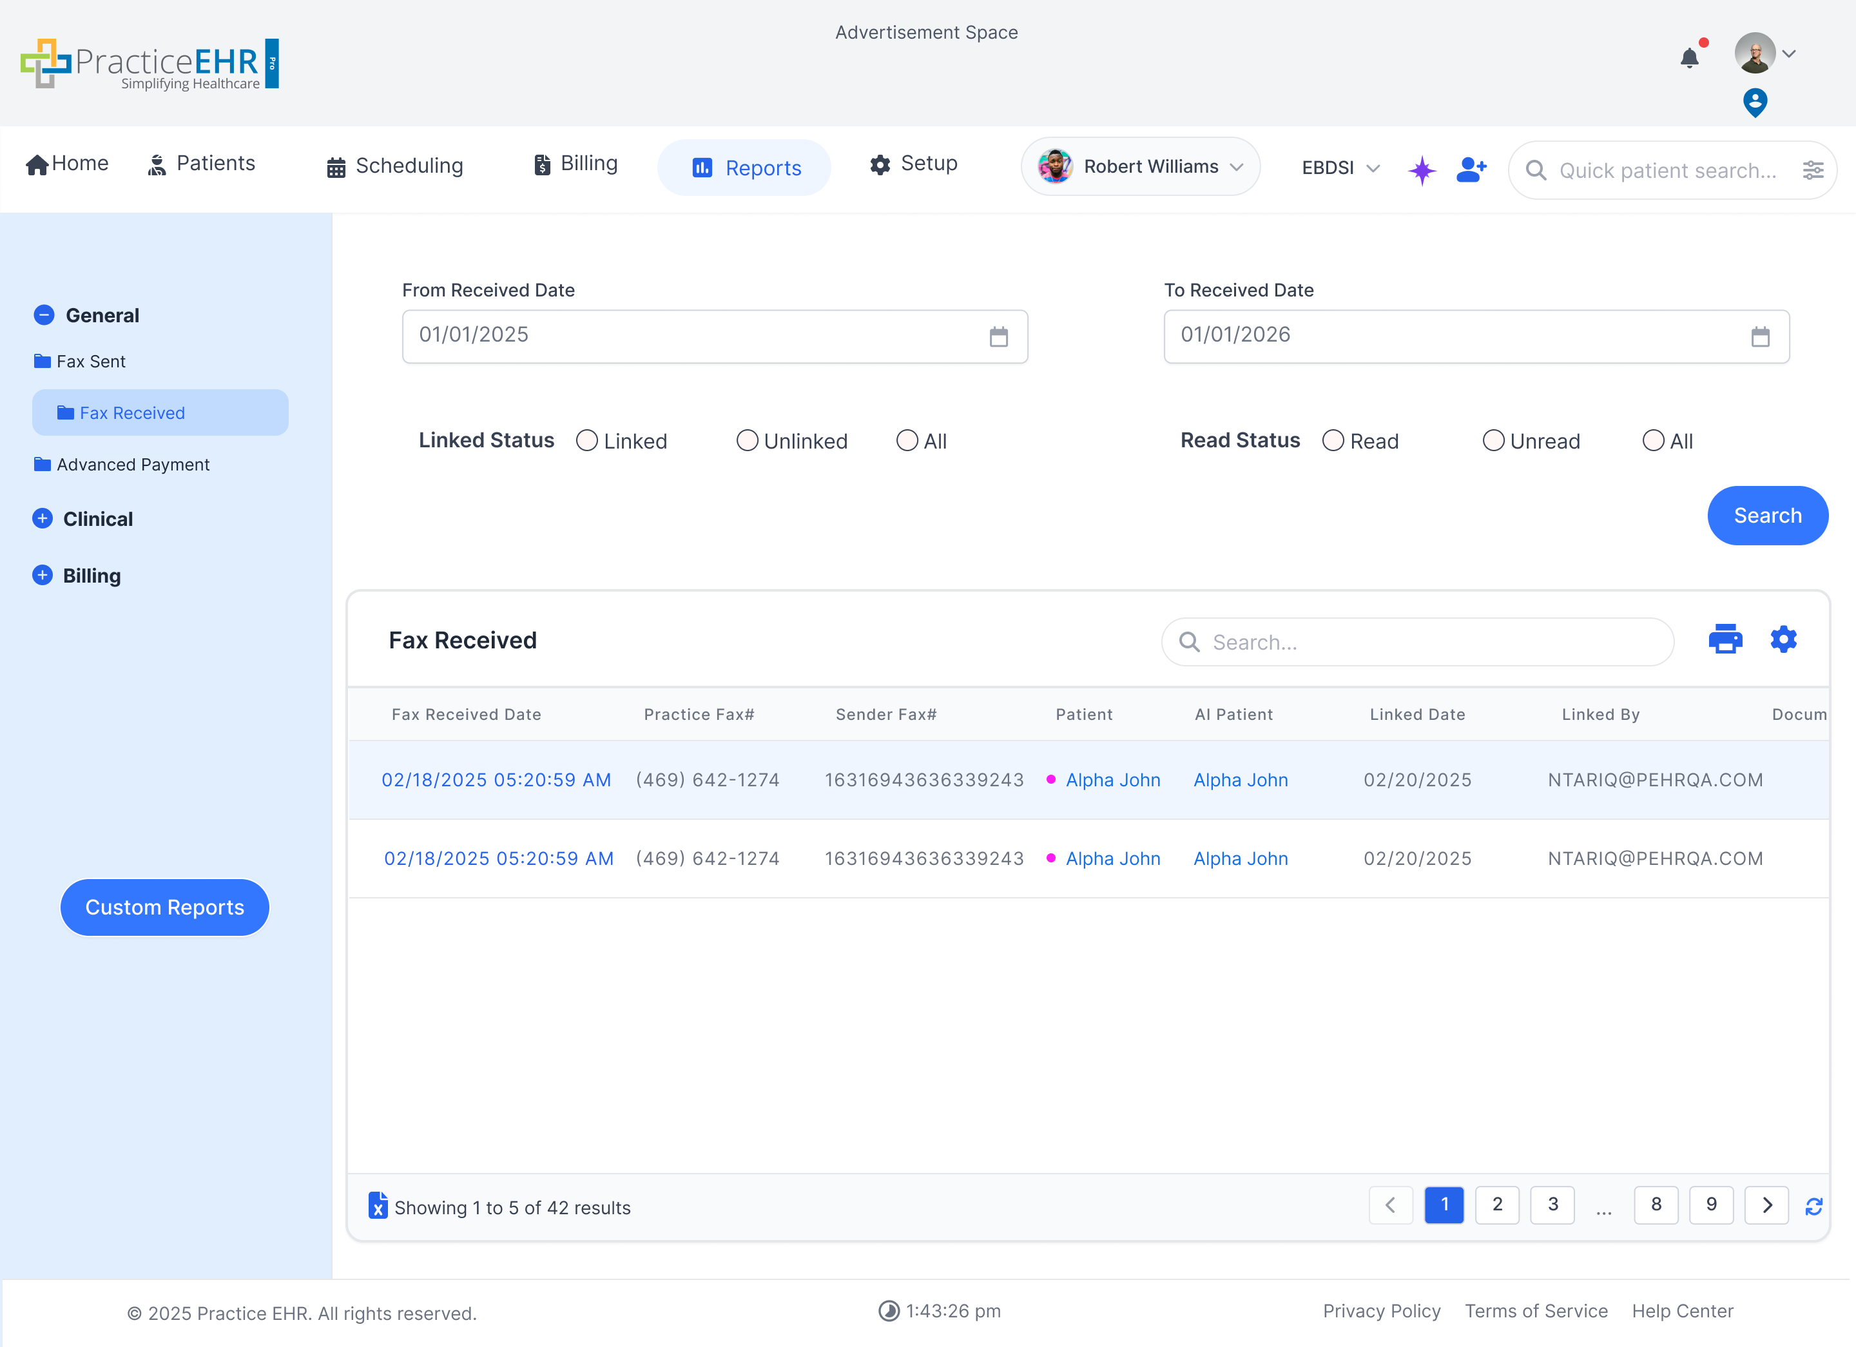Open quick search filter options
The width and height of the screenshot is (1856, 1347).
1813,170
